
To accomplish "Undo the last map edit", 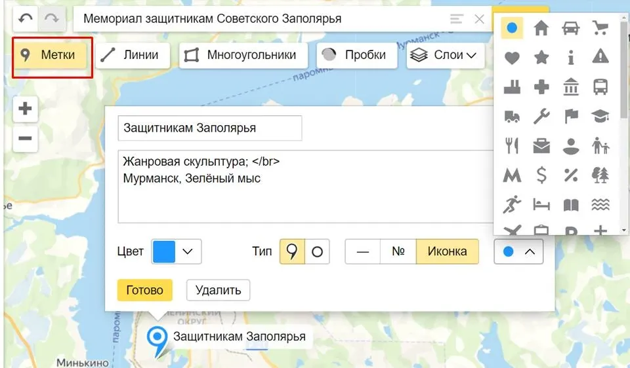I will [x=26, y=18].
